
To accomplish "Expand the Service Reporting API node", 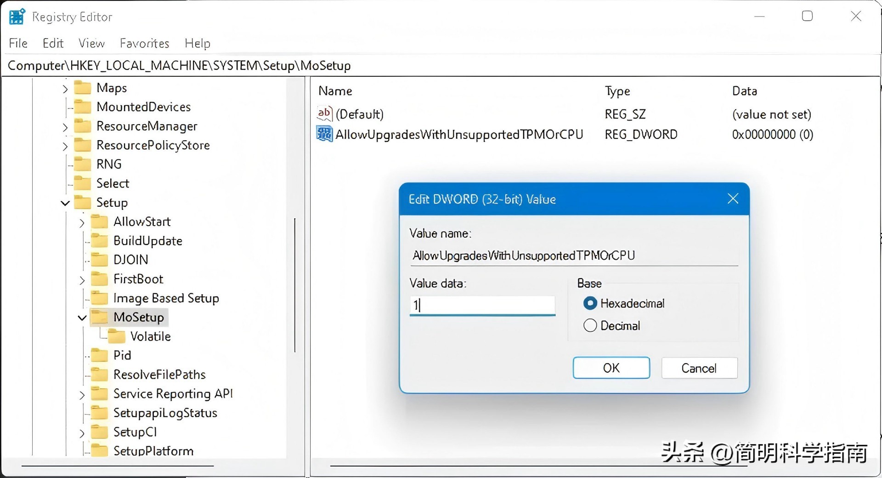I will (x=82, y=394).
